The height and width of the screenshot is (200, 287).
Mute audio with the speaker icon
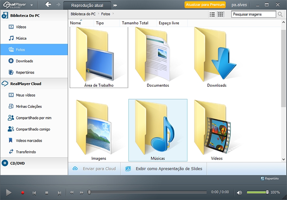coord(239,193)
